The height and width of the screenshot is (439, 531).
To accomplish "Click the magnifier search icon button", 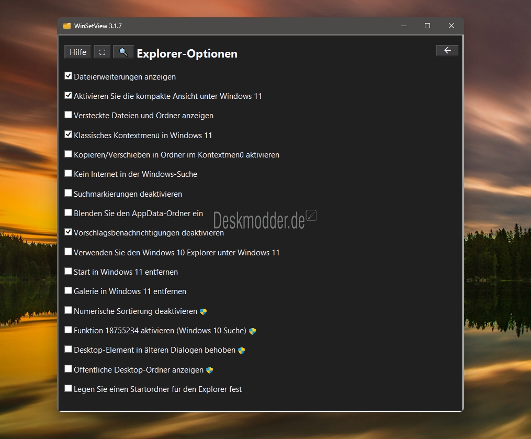I will click(123, 52).
